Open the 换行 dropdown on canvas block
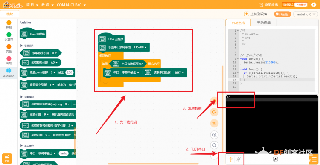Screen dimensions: 320x165 coord(179,72)
